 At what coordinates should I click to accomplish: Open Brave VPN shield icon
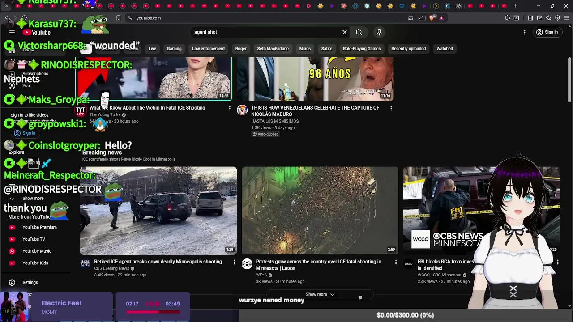click(557, 18)
